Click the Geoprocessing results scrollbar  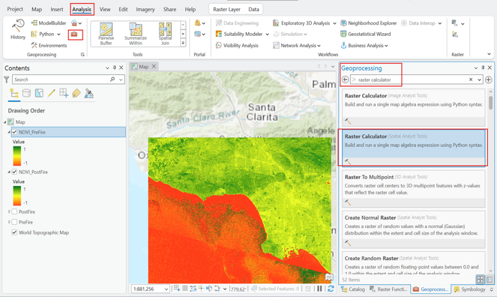click(491, 103)
